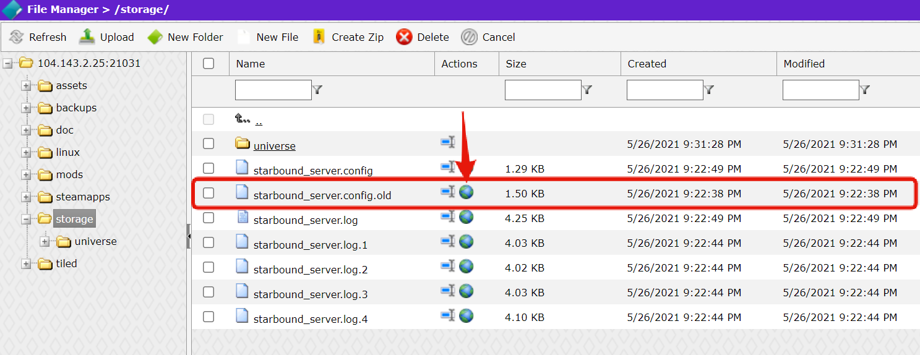Screen dimensions: 920x355
Task: Check the starbound_server.log.2 checkbox
Action: (x=209, y=267)
